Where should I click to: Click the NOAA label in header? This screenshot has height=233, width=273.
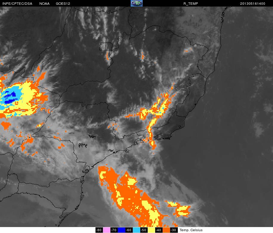point(44,4)
